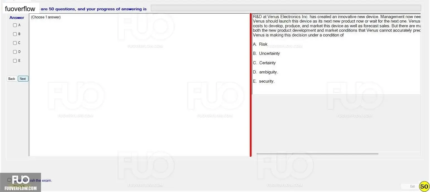Click the "Answer" column heading

[17, 18]
